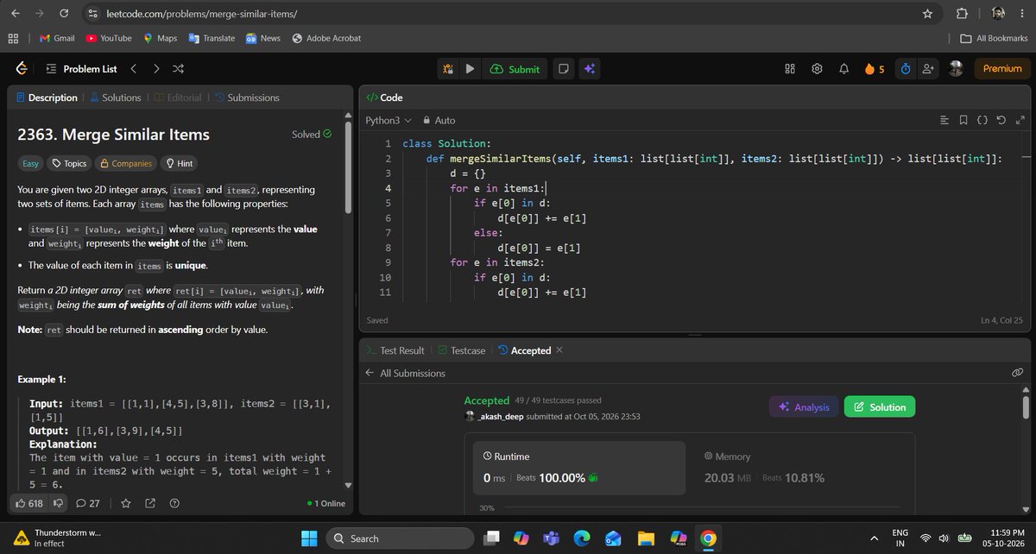Viewport: 1036px width, 554px height.
Task: Select the Runtime stats card
Action: coord(579,469)
